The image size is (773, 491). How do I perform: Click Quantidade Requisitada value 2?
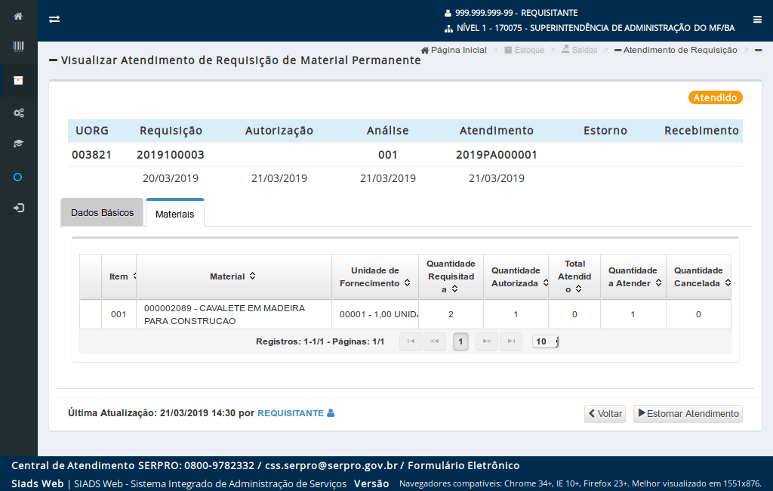(x=451, y=314)
